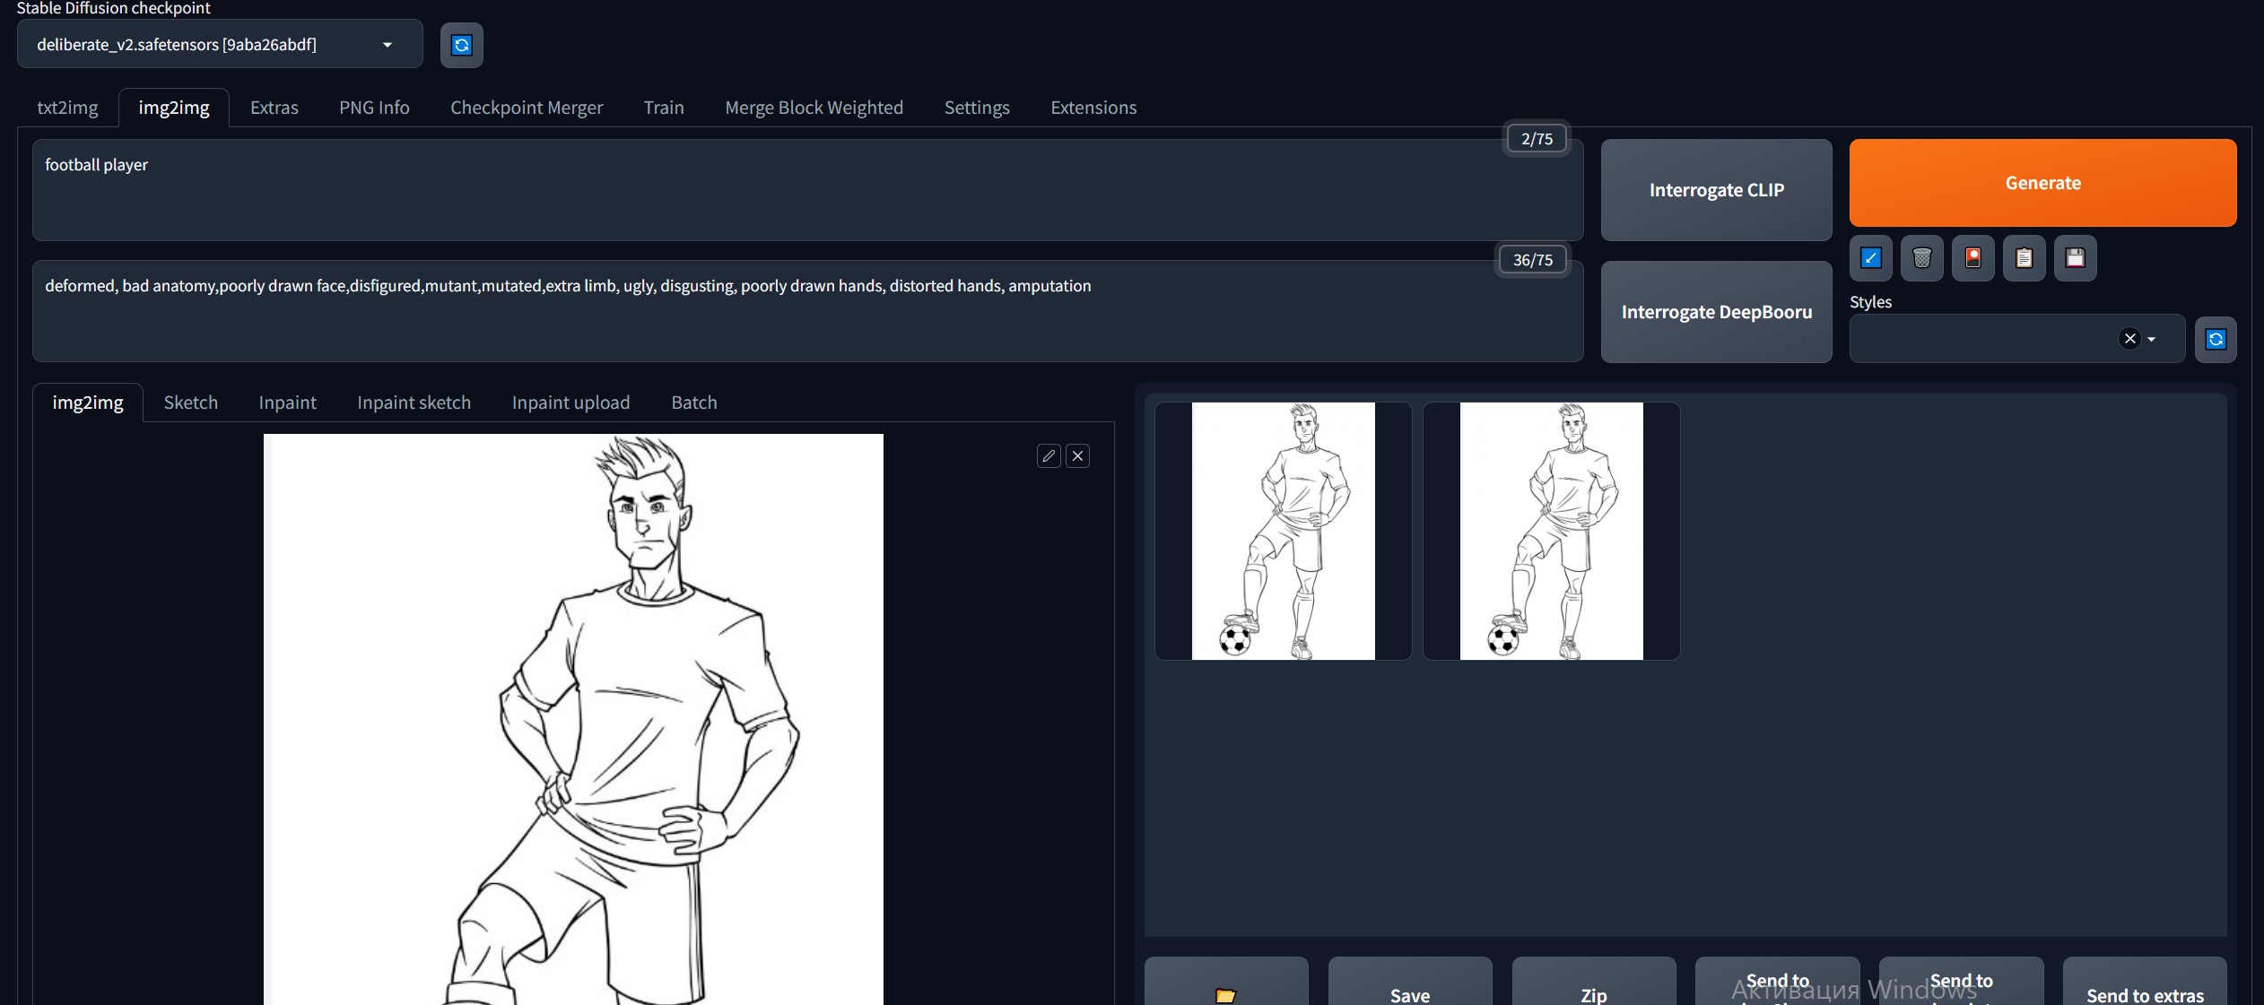The image size is (2264, 1005).
Task: Expand the Styles dropdown arrow
Action: pyautogui.click(x=2151, y=339)
